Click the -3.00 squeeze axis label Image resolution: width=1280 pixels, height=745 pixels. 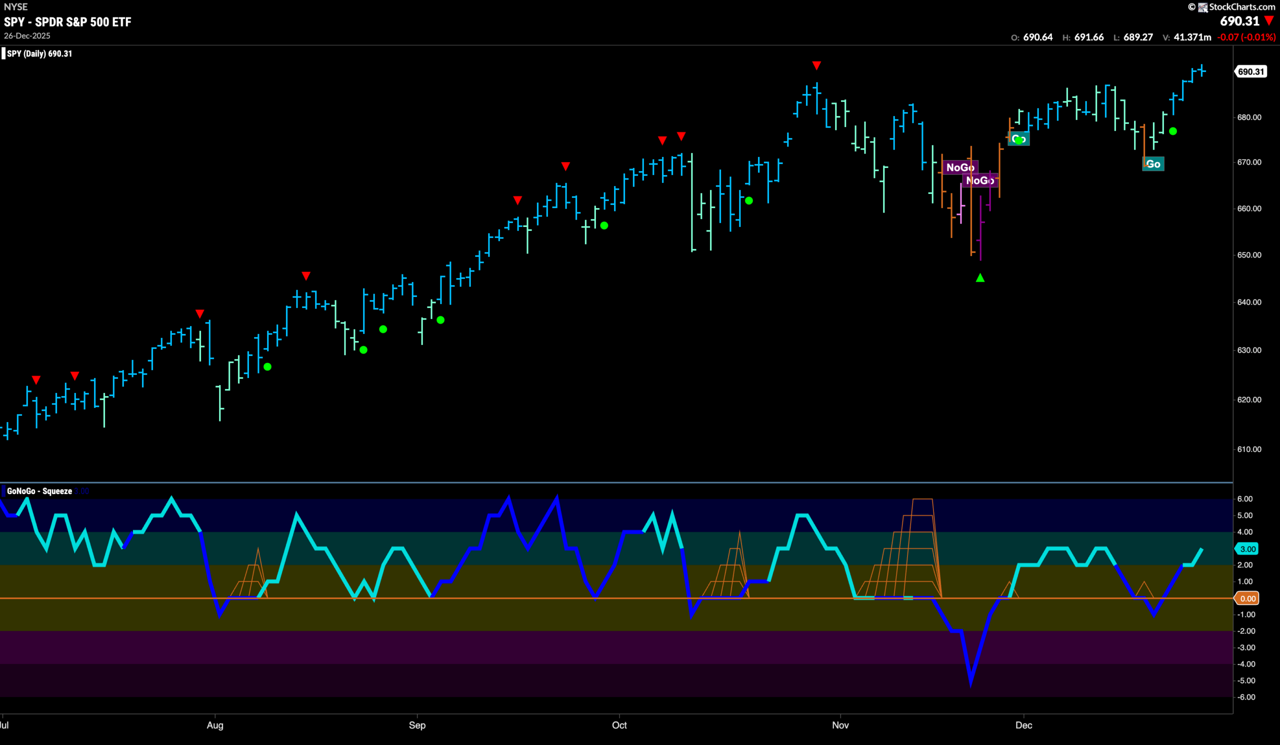(x=1246, y=647)
